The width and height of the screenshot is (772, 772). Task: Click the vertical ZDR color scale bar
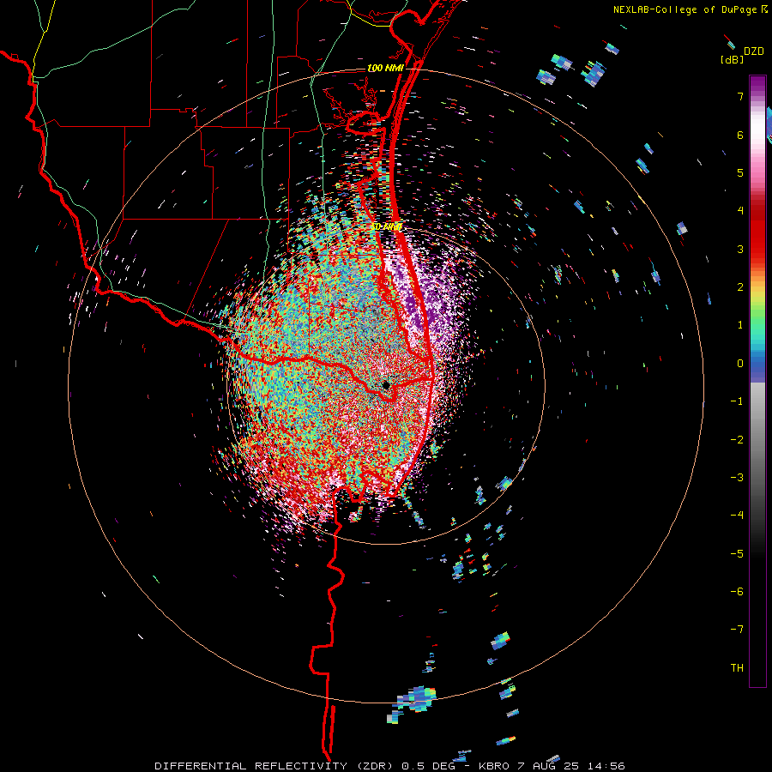[757, 381]
